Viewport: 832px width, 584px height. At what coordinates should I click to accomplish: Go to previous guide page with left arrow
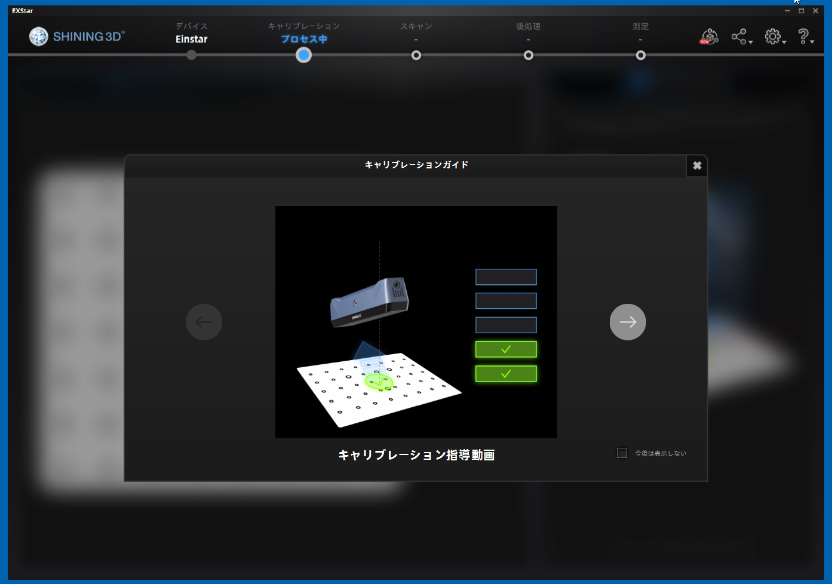click(x=204, y=322)
